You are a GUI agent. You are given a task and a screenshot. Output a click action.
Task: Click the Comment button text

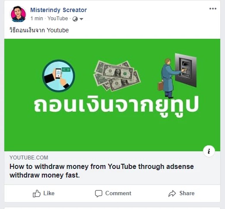click(x=118, y=193)
